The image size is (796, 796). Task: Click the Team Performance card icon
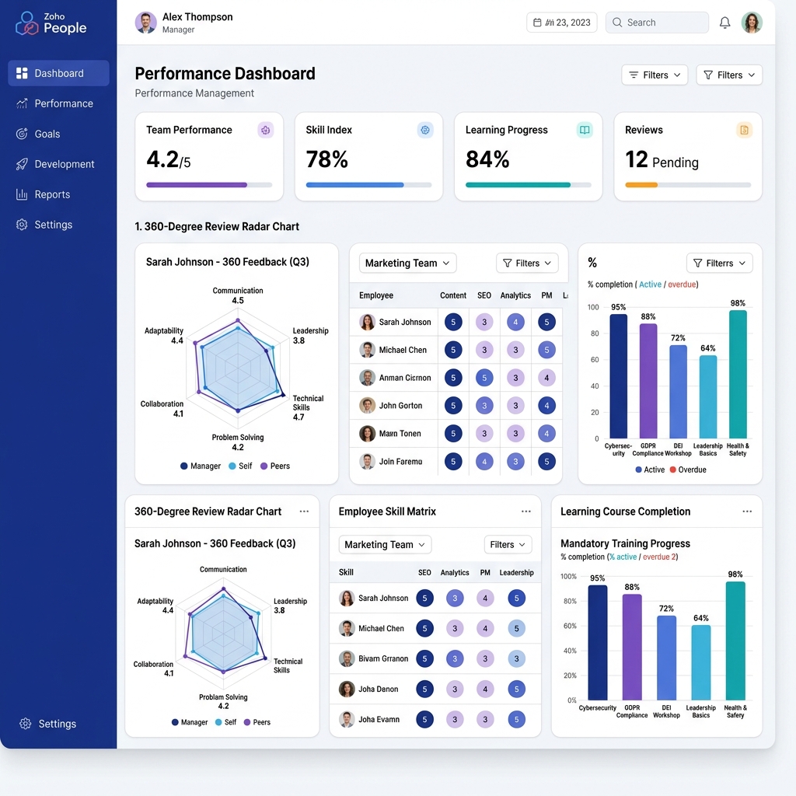(266, 130)
